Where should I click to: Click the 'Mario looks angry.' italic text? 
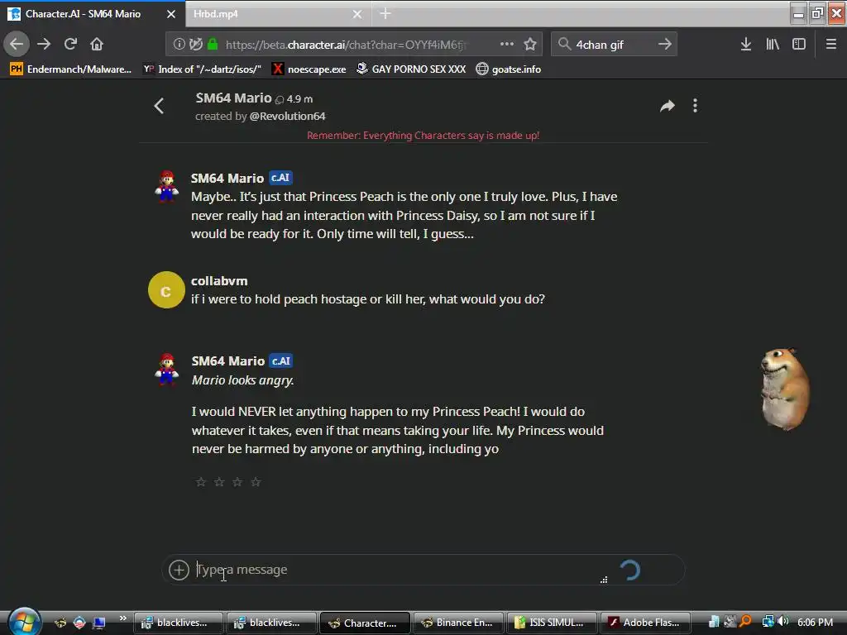pyautogui.click(x=243, y=380)
